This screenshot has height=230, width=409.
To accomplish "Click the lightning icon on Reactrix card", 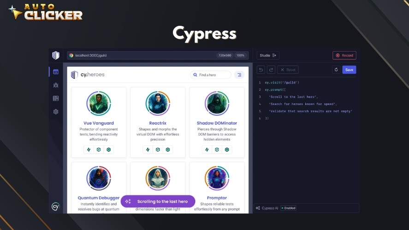I will tap(148, 150).
